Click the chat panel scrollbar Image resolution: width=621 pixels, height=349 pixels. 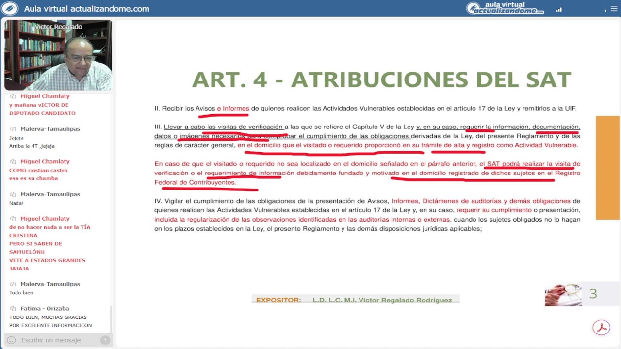click(x=111, y=319)
